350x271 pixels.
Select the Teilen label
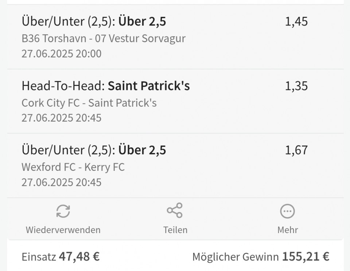[175, 230]
